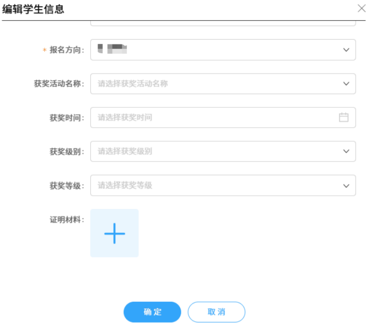
Task: Click the 确定 button to confirm
Action: (152, 312)
